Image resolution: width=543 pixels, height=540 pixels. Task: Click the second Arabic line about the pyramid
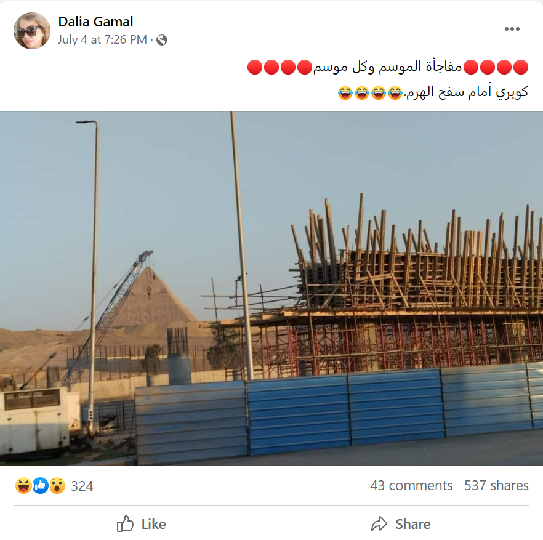[x=433, y=92]
